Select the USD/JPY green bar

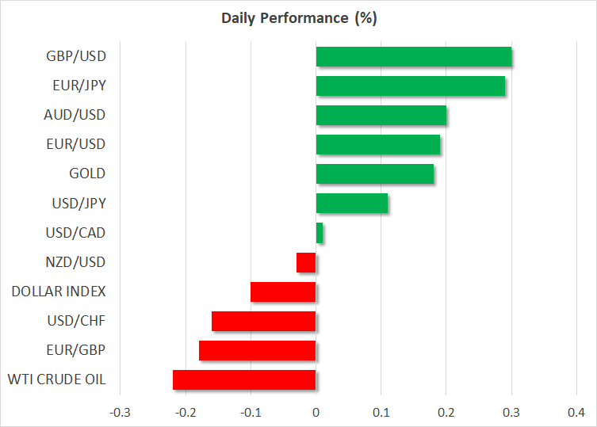tap(351, 203)
